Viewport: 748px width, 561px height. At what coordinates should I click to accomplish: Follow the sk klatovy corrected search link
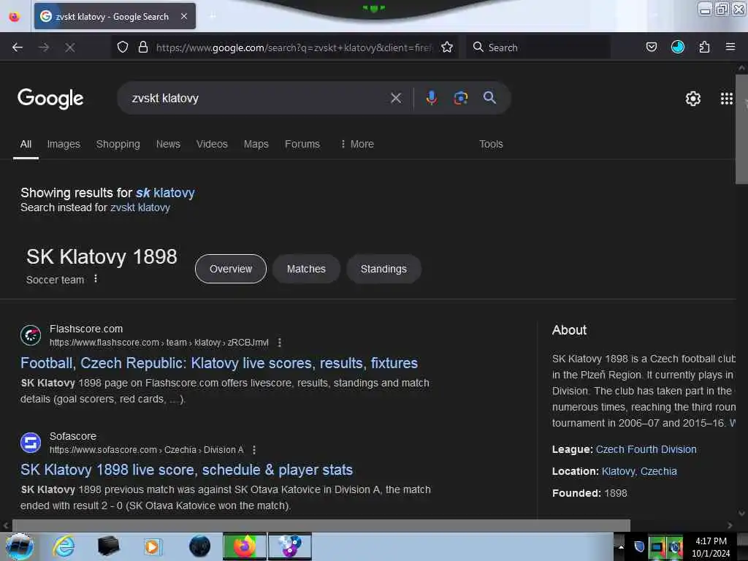pyautogui.click(x=165, y=193)
